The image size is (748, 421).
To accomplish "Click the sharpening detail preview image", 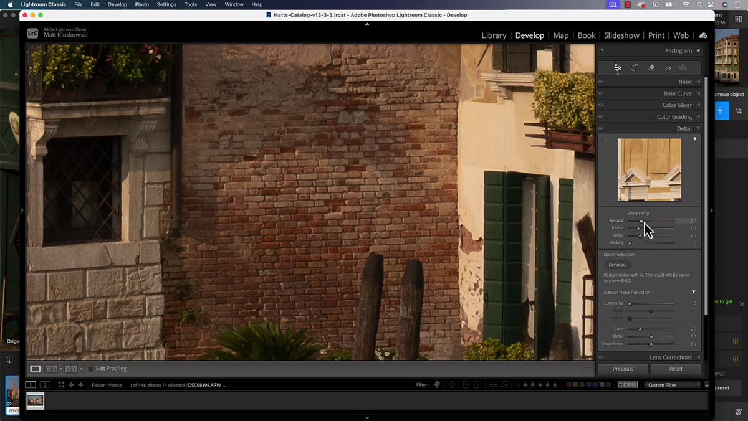I will click(x=650, y=169).
